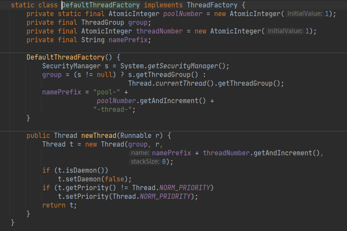Click the "-thread-" string literal
The width and height of the screenshot is (347, 231).
click(112, 110)
